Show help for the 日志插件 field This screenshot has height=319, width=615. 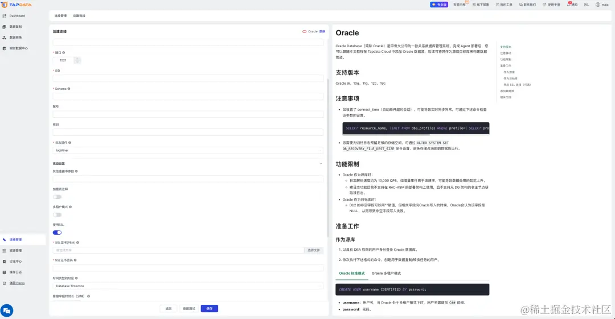[69, 143]
